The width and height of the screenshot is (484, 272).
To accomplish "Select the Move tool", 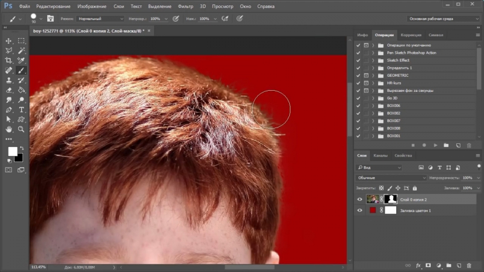I will (x=9, y=40).
